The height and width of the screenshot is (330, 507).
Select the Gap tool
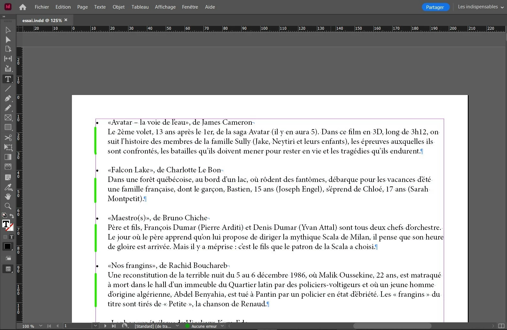coord(8,59)
